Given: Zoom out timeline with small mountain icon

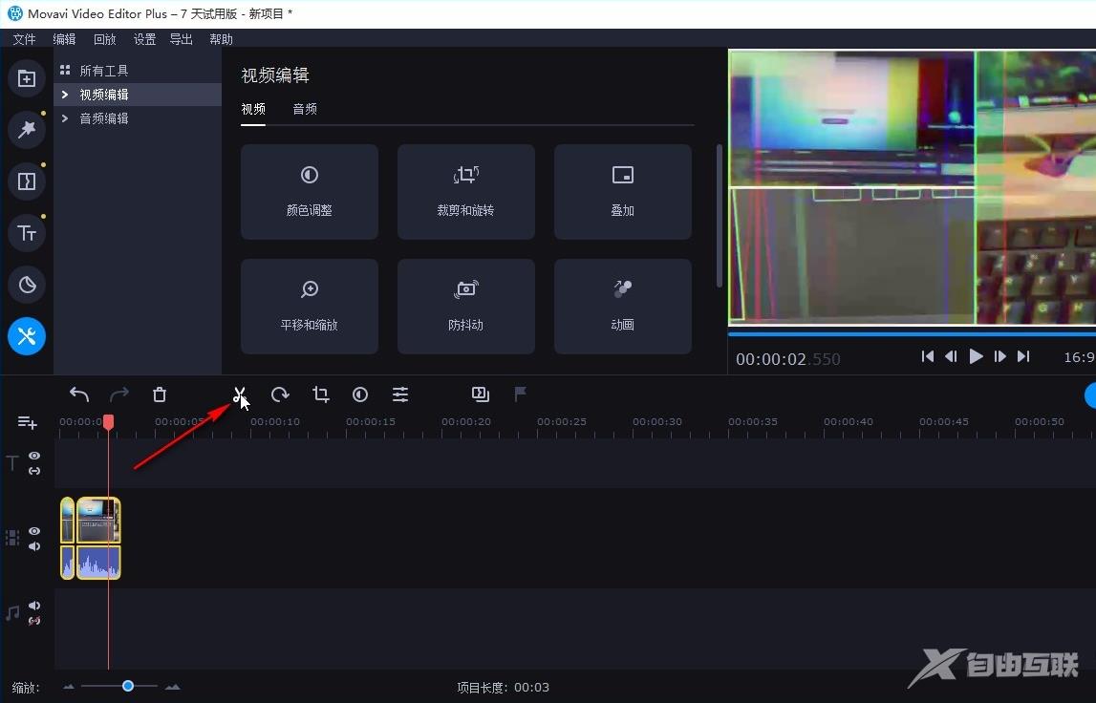Looking at the screenshot, I should click(69, 687).
